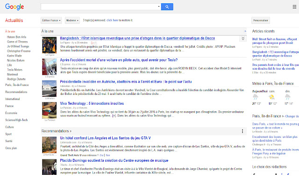Select Rodrigo Duterte topic in sidebar

tap(16, 79)
